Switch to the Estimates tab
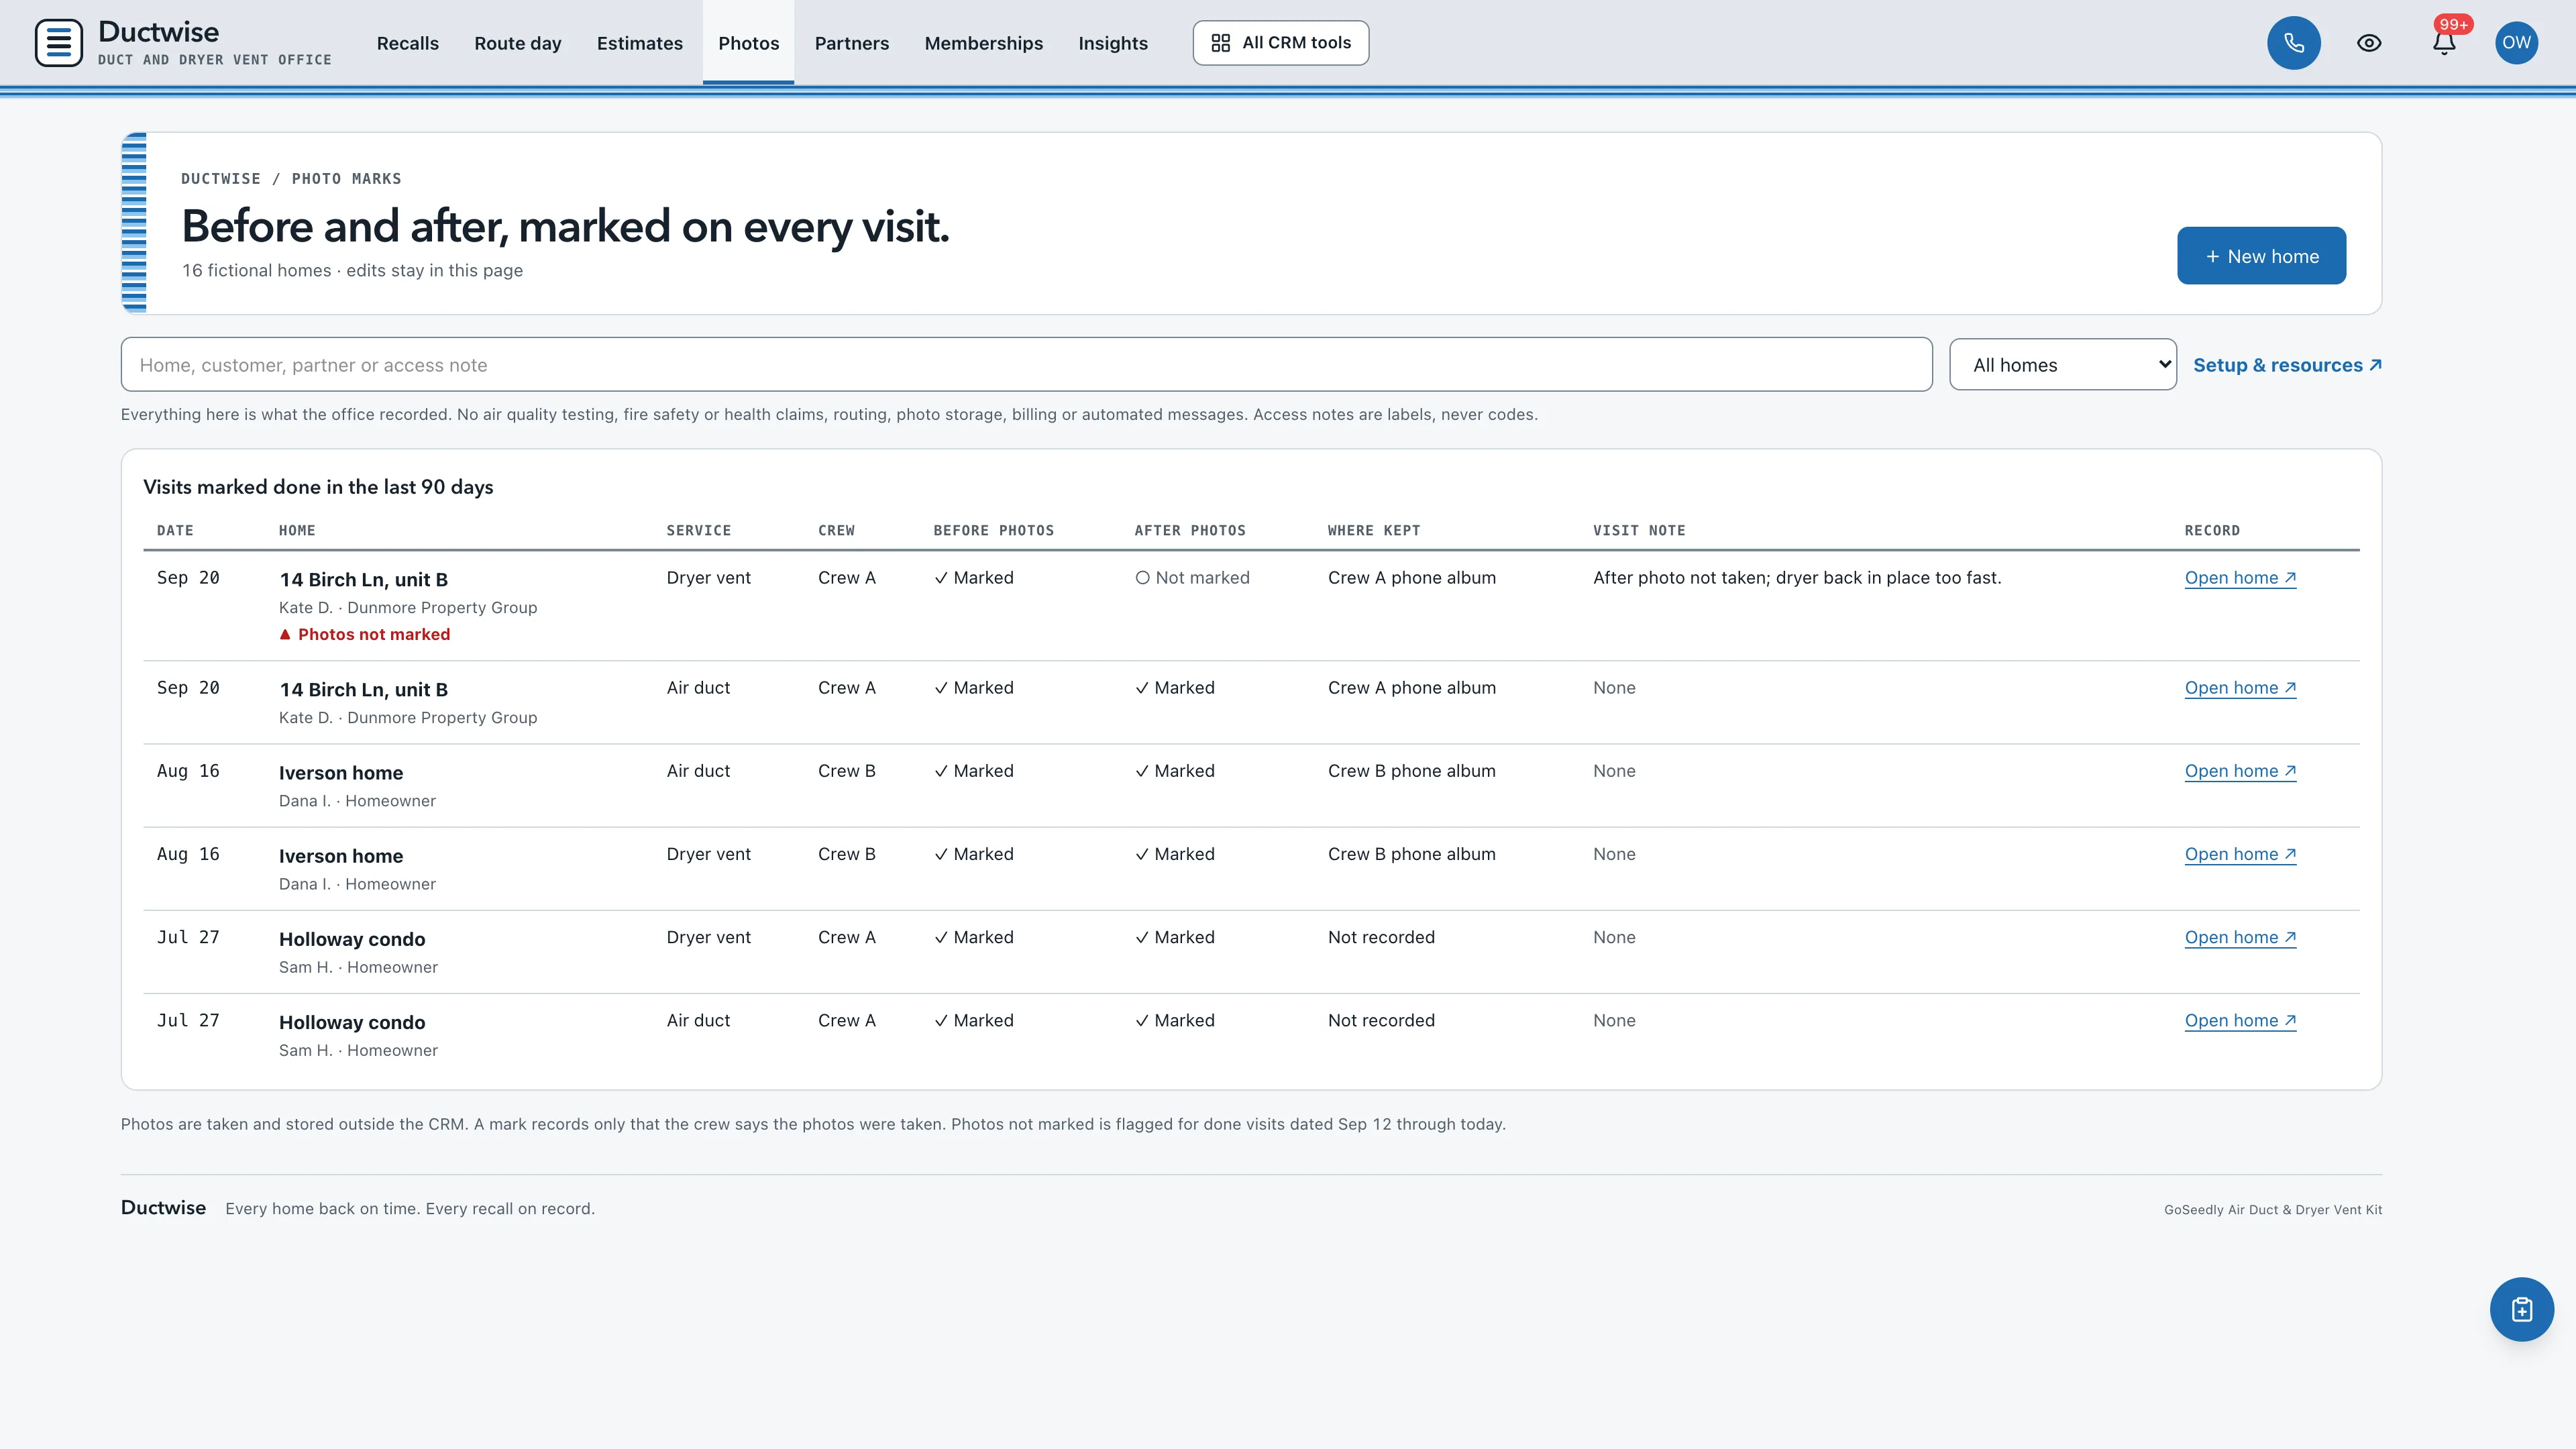Viewport: 2576px width, 1449px height. [639, 43]
